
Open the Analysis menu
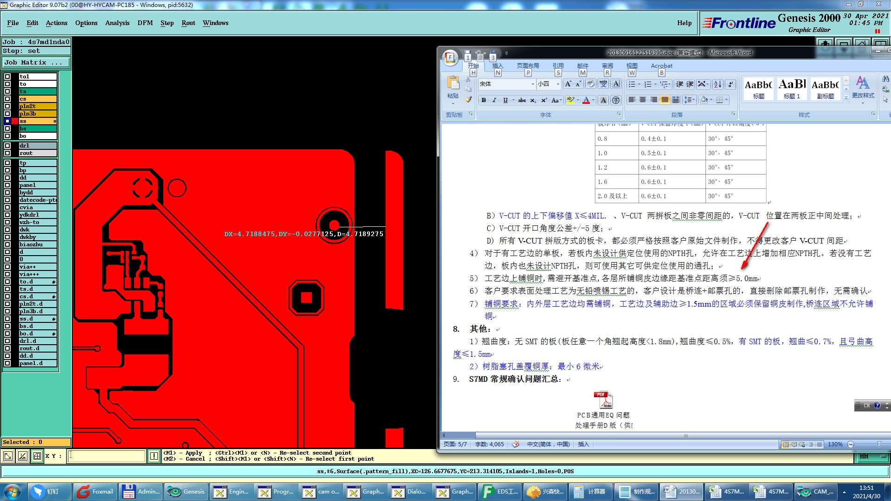(117, 23)
